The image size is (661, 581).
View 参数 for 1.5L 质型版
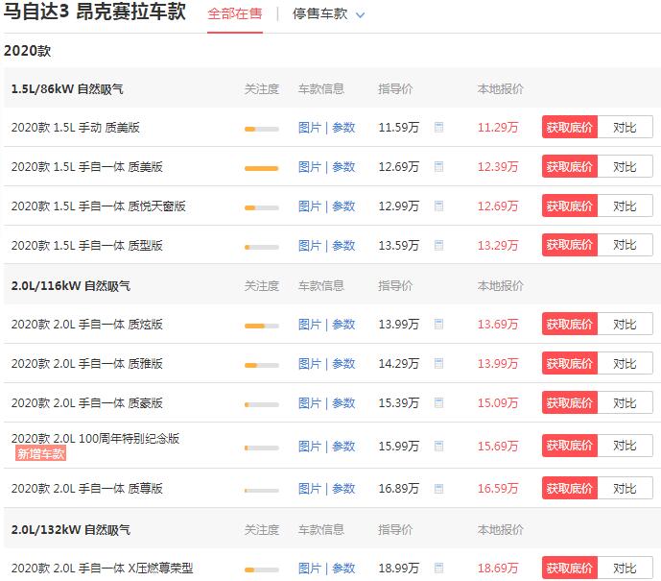click(x=343, y=245)
